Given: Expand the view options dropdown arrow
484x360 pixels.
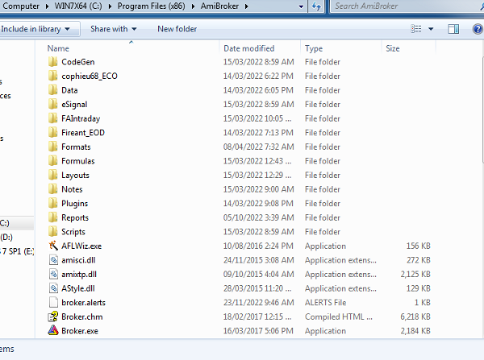Looking at the screenshot, I should pyautogui.click(x=431, y=29).
